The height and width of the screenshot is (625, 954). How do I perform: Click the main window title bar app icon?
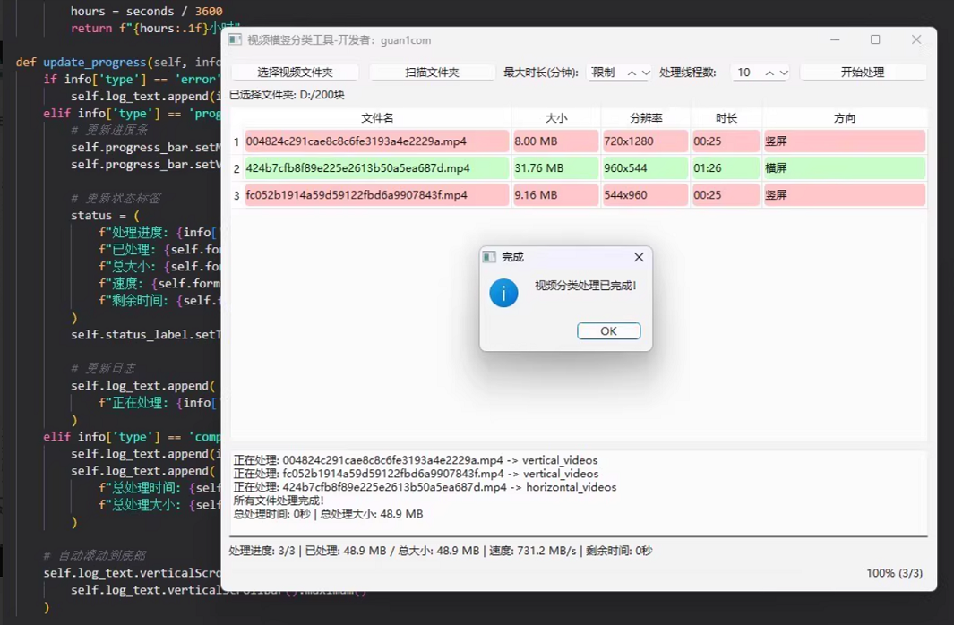(x=235, y=40)
